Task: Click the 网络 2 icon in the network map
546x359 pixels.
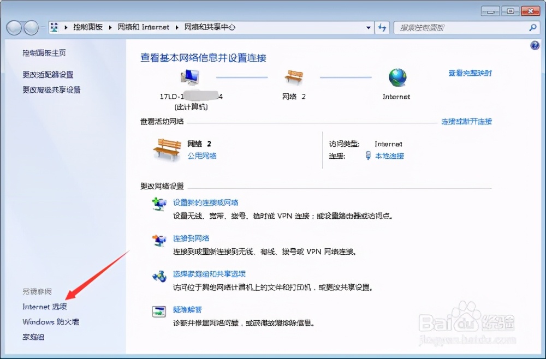Action: 294,76
